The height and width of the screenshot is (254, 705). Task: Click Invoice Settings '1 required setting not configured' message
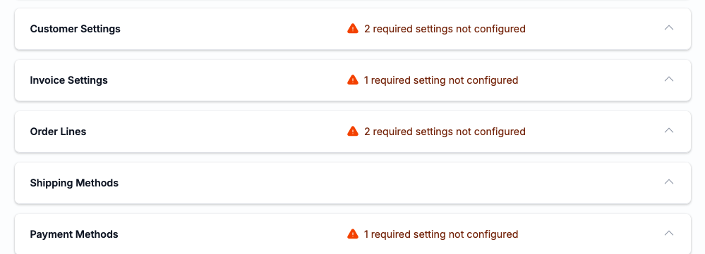pyautogui.click(x=441, y=80)
